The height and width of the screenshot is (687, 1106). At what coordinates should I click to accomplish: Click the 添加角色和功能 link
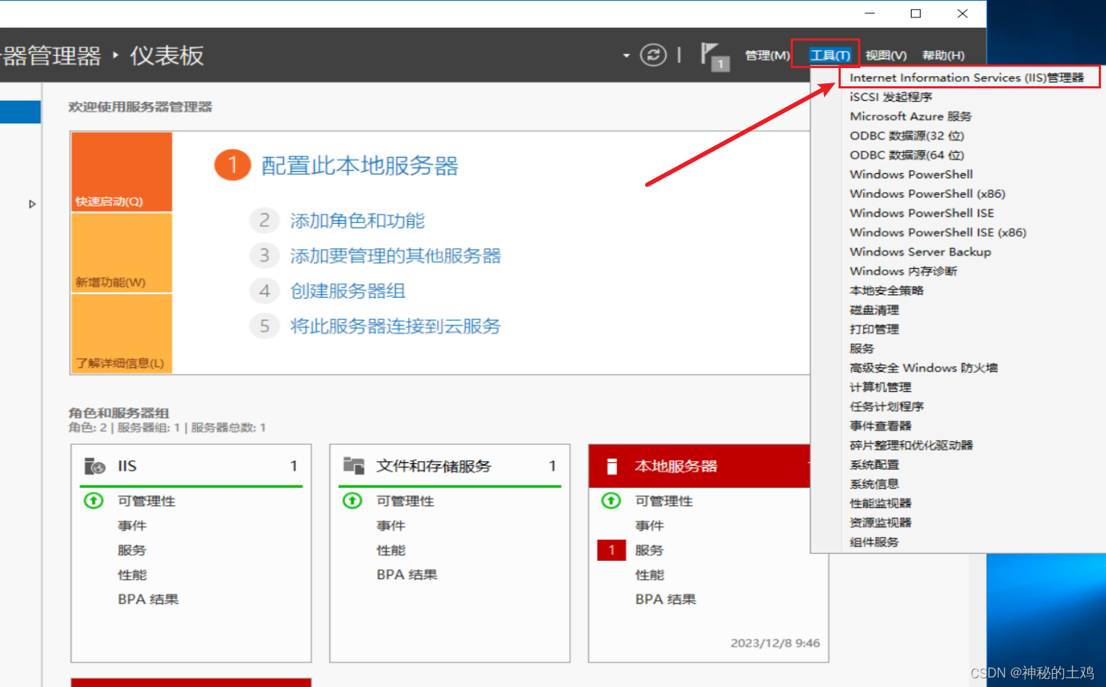coord(357,220)
